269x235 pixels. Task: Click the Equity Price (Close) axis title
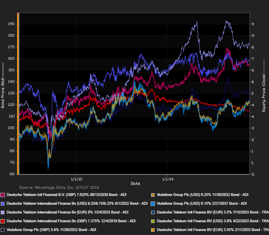click(x=264, y=93)
